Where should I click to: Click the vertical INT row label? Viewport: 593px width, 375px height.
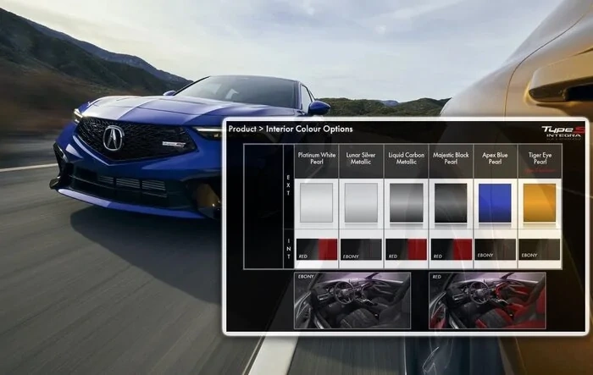point(289,249)
